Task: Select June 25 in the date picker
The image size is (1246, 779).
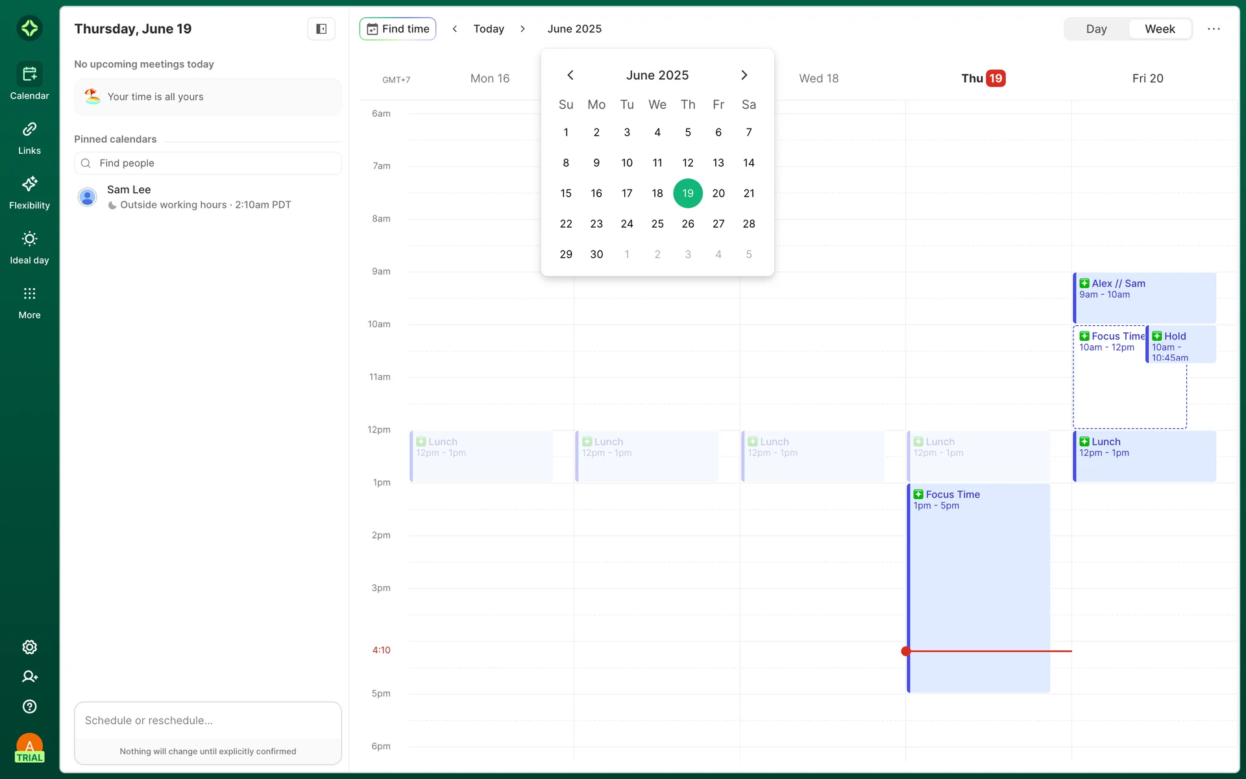Action: pos(657,224)
